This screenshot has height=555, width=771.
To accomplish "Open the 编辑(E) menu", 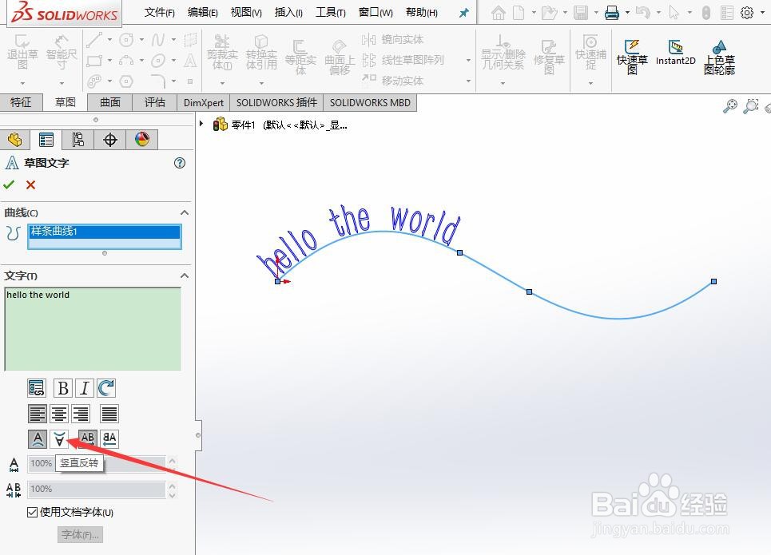I will pyautogui.click(x=203, y=12).
